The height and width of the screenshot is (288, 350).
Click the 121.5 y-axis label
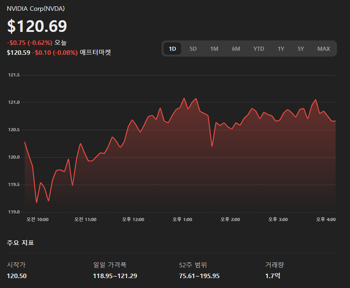coord(14,75)
